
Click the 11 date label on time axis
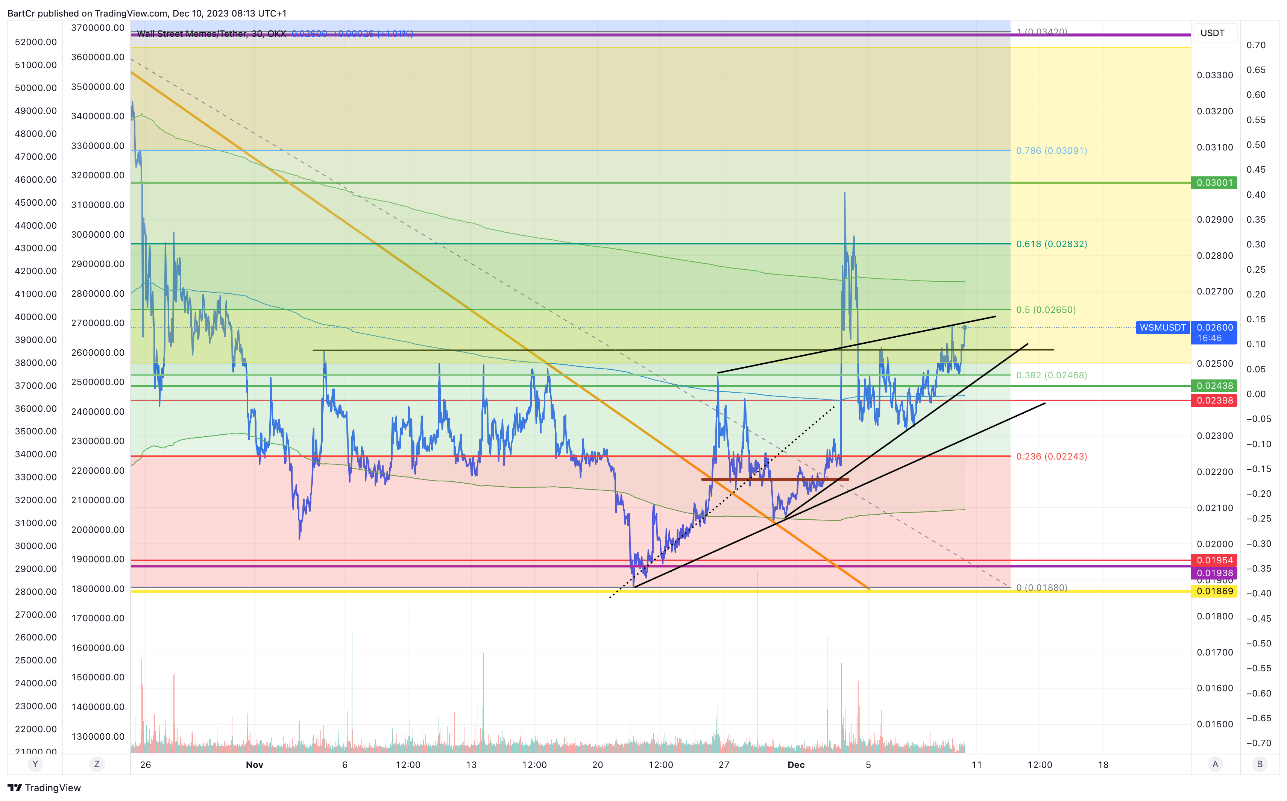(x=976, y=765)
